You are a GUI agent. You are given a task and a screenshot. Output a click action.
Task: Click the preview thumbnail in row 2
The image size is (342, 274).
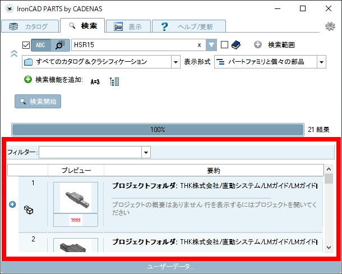pos(76,245)
